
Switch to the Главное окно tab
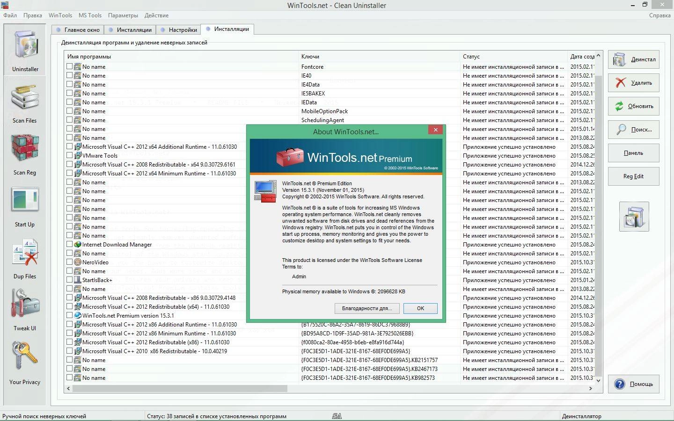tap(78, 29)
